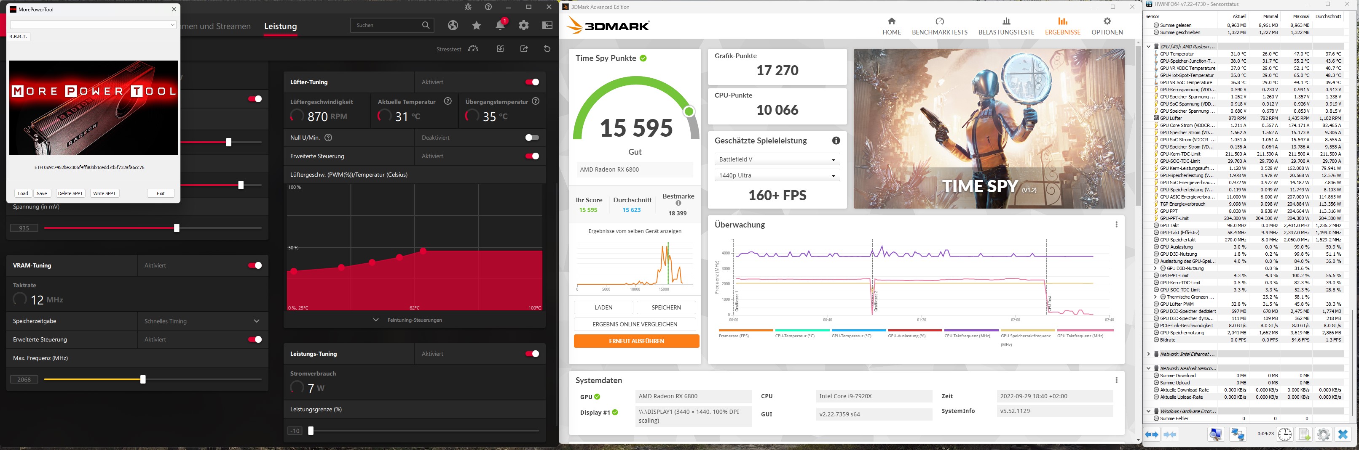
Task: Click the search magnifier in Suchen field
Action: (426, 25)
